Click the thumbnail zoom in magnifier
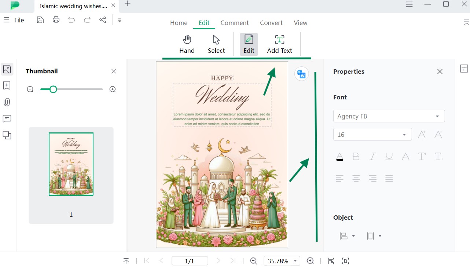 [113, 89]
